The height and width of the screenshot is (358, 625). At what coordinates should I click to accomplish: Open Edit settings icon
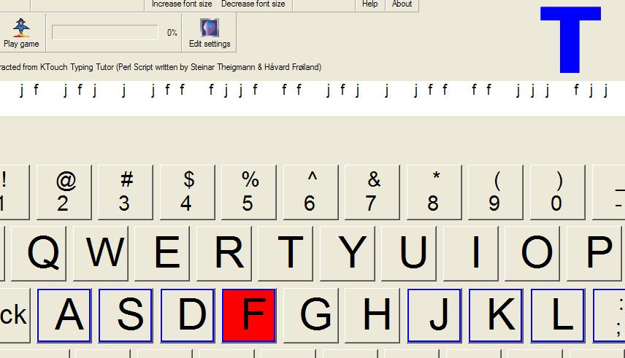tap(210, 28)
